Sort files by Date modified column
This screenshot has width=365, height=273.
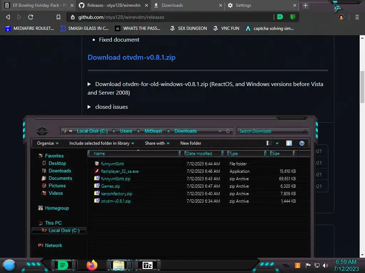(204, 154)
